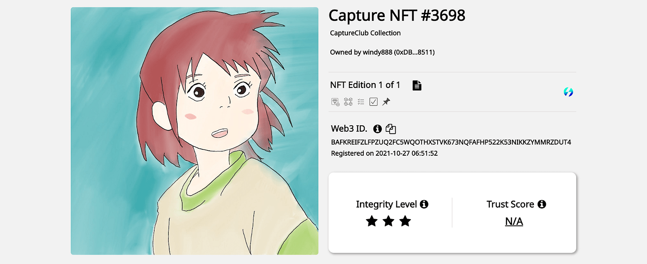Copy the Web3 ID with copy icon

pyautogui.click(x=391, y=129)
